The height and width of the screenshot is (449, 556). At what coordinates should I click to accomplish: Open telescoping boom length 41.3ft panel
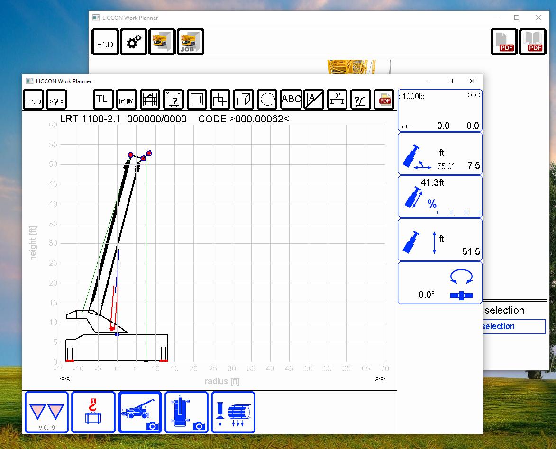tap(440, 197)
